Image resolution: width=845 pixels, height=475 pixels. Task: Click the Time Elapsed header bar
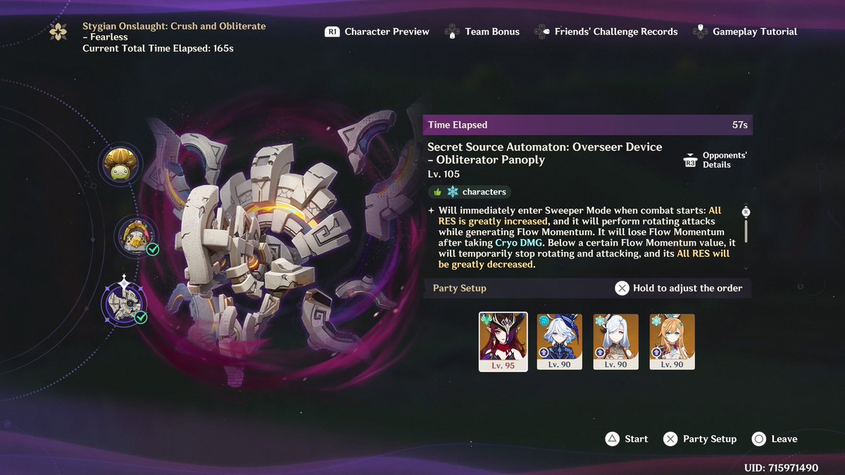[x=587, y=125]
